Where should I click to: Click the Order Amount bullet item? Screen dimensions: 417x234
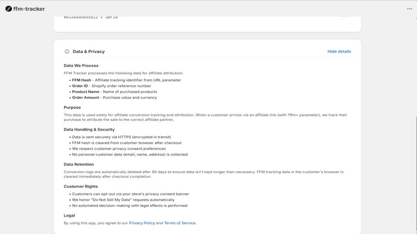tap(114, 97)
